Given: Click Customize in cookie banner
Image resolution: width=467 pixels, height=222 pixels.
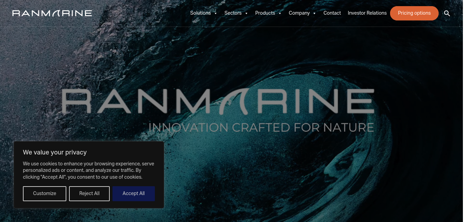Looking at the screenshot, I should [44, 193].
